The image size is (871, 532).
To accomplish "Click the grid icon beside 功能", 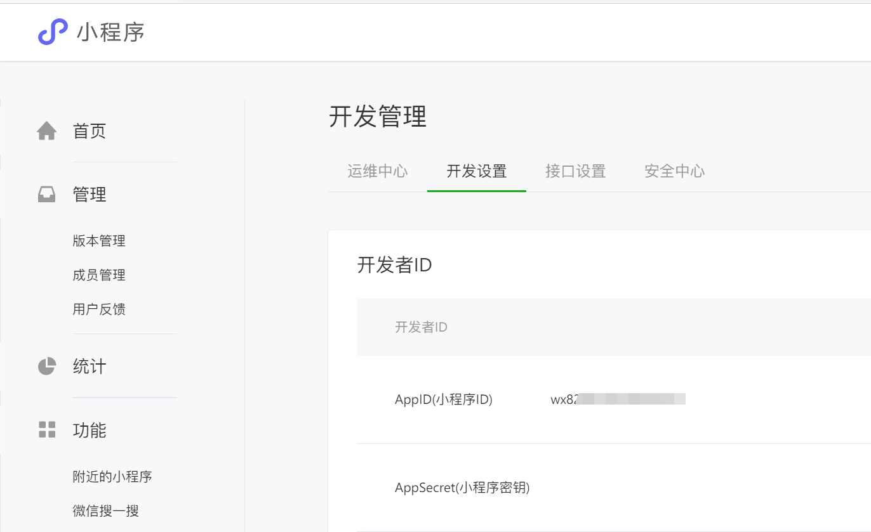I will point(47,430).
